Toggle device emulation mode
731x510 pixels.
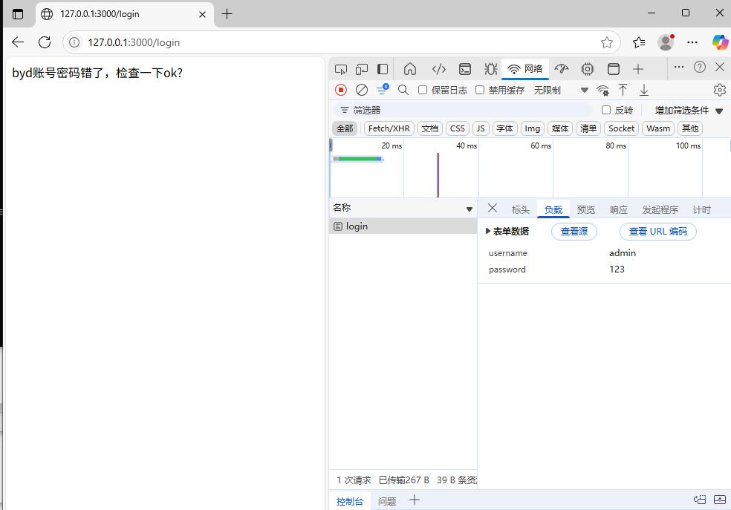[x=361, y=69]
